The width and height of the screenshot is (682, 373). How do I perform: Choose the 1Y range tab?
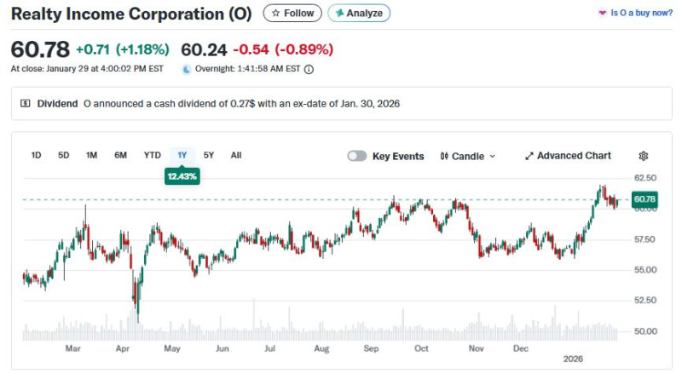pos(182,155)
